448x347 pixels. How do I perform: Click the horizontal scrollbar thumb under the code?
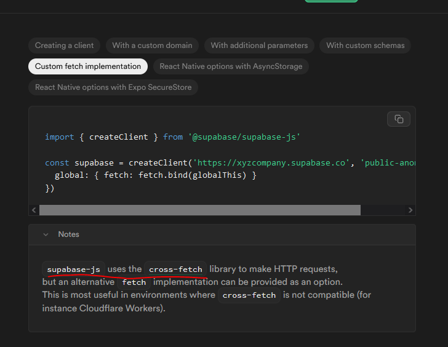click(200, 210)
